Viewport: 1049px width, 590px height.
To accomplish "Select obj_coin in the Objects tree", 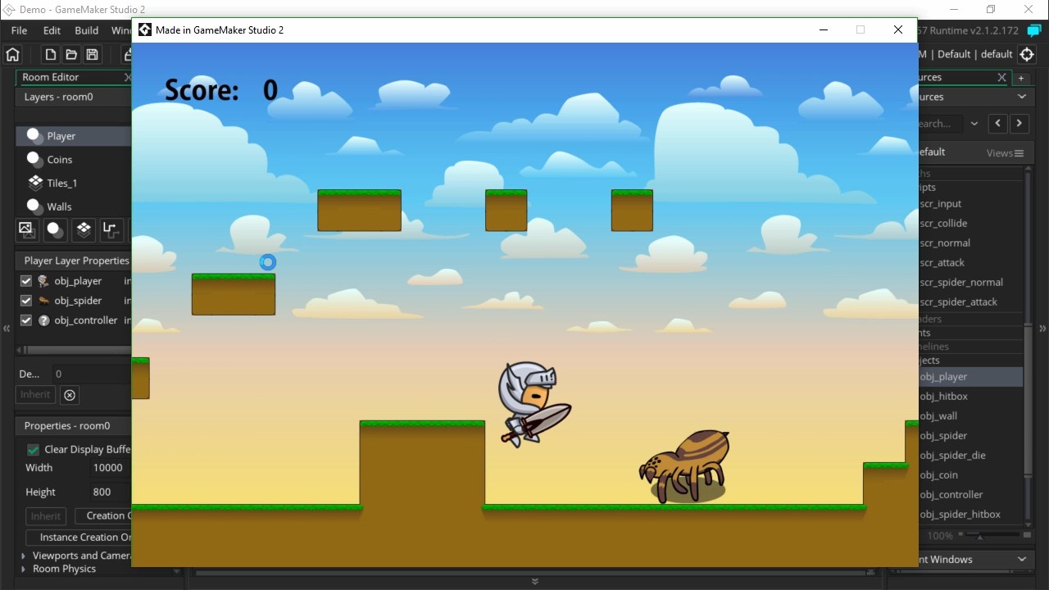I will click(939, 475).
